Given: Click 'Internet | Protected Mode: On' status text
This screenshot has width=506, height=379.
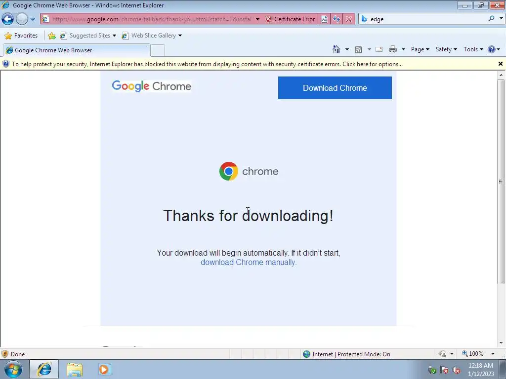Looking at the screenshot, I should tap(351, 354).
